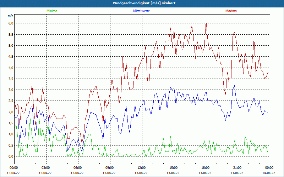Click the 4,5 y-axis value label
This screenshot has height=177, width=284.
pos(10,57)
